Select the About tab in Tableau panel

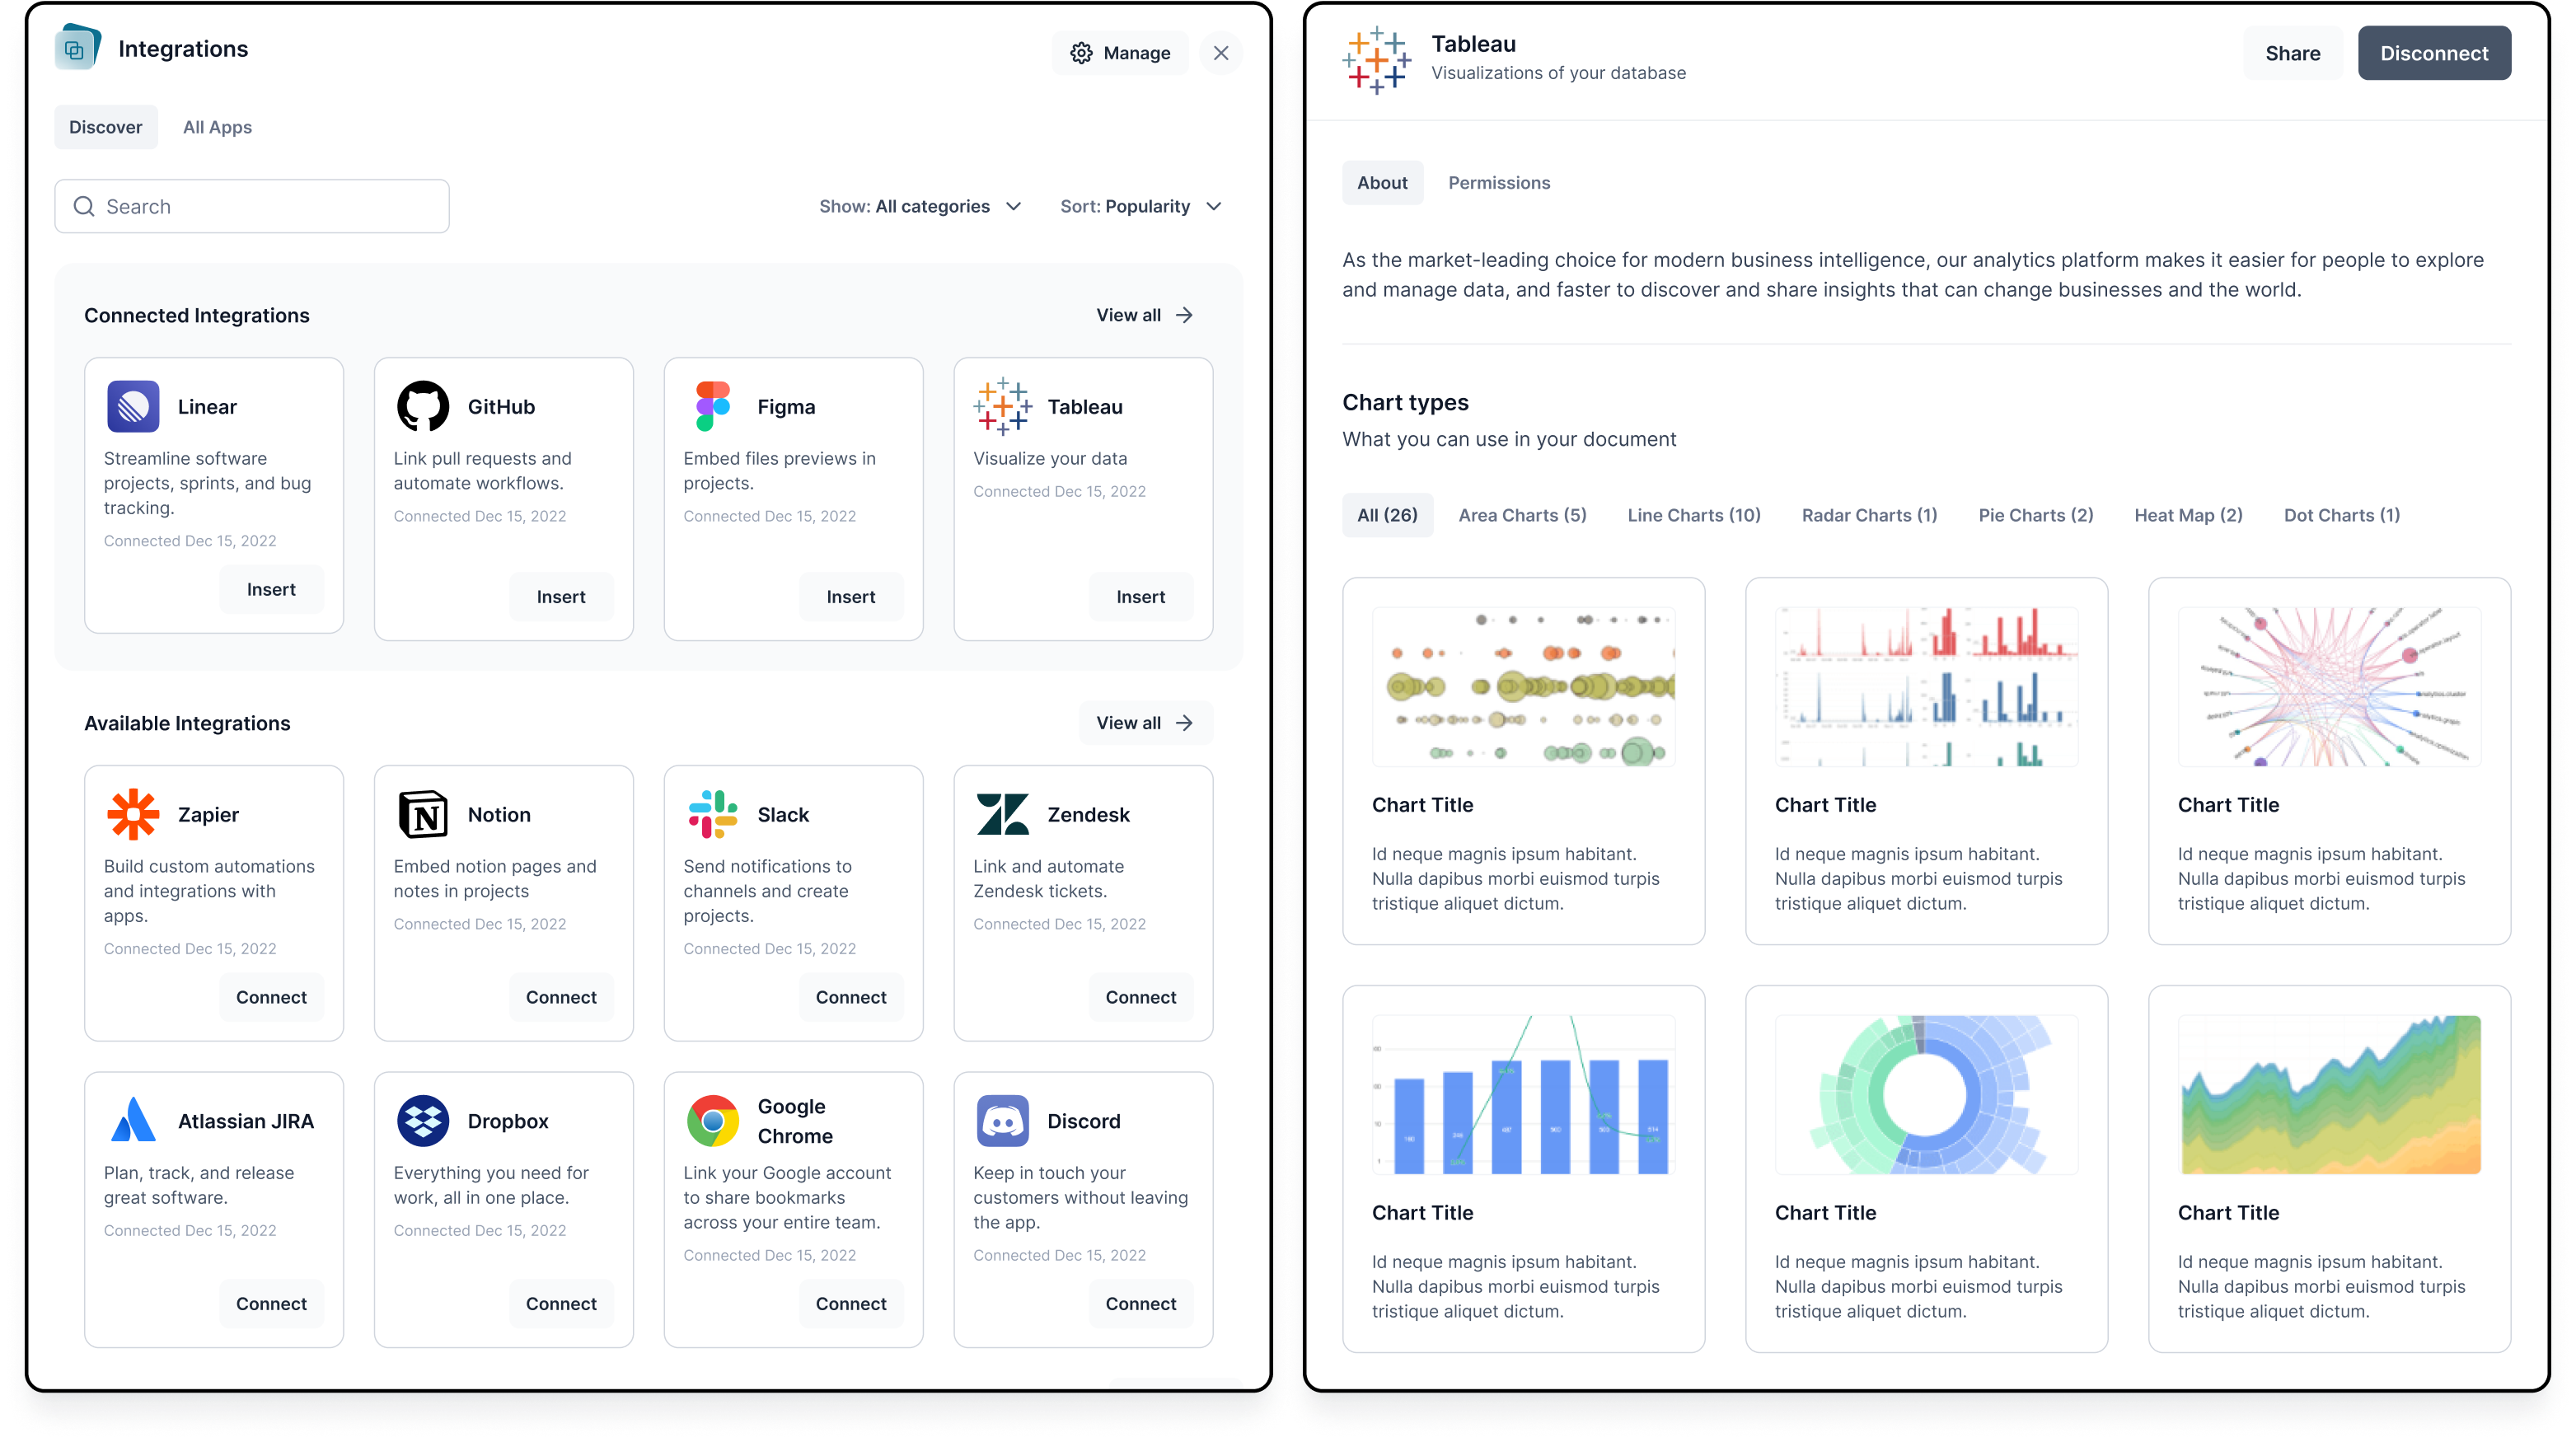(x=1382, y=182)
